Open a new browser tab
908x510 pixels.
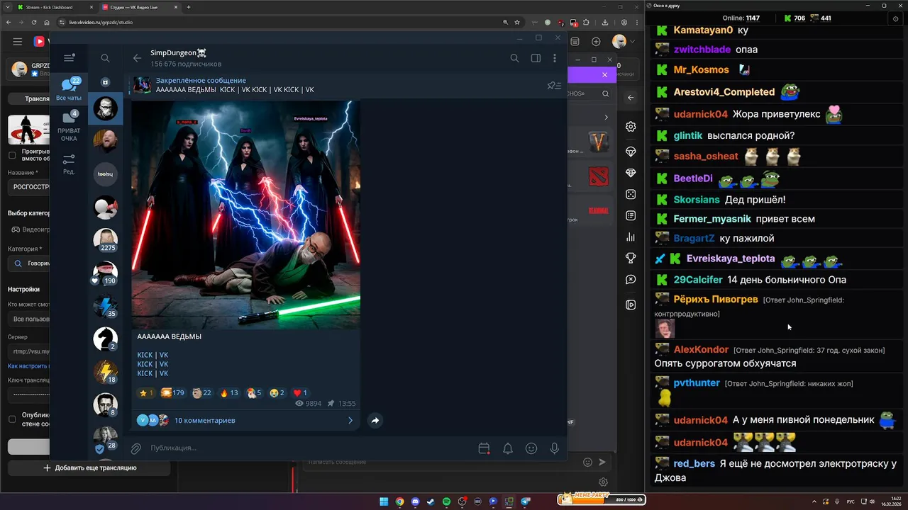click(188, 7)
